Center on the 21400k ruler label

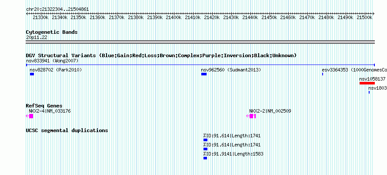[174, 17]
